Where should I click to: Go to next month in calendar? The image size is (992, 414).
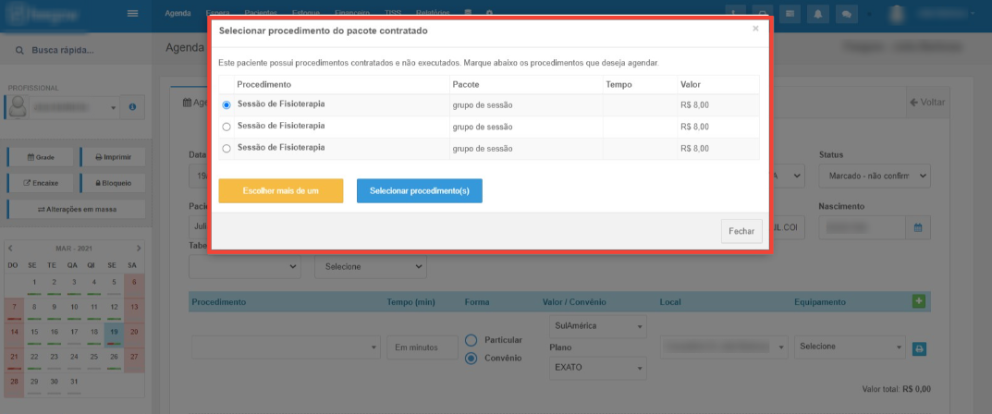coord(139,248)
